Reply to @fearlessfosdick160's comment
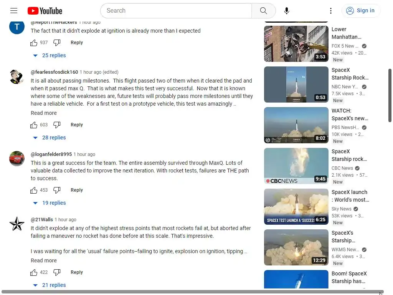 (77, 125)
